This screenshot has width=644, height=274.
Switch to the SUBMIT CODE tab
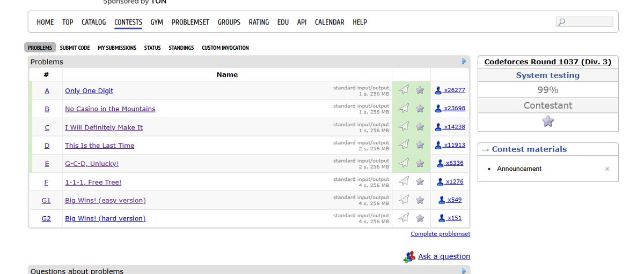click(75, 48)
